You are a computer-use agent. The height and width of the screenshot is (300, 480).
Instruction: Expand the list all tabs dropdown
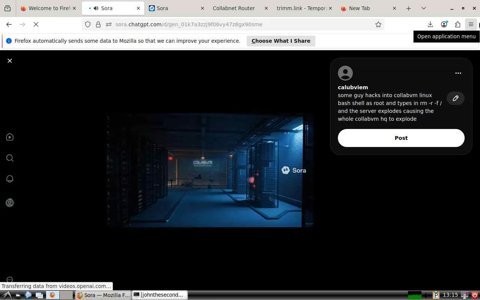[x=424, y=8]
